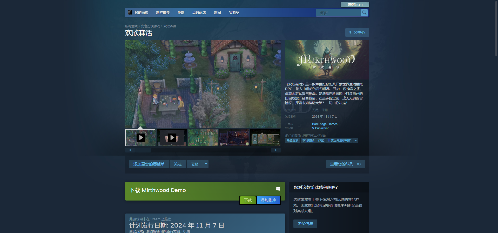Click 添加至您的愿望单 button
Screen dimensions: 498x233
[x=149, y=164]
